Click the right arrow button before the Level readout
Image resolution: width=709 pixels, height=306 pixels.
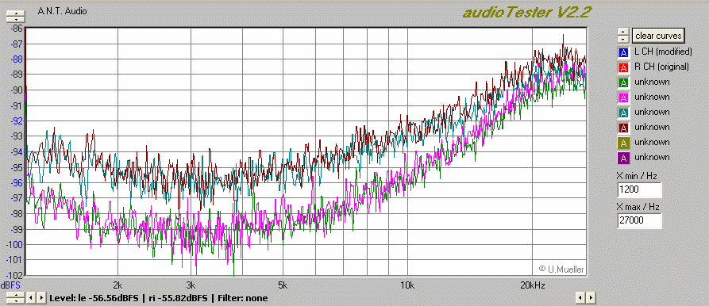(x=41, y=298)
